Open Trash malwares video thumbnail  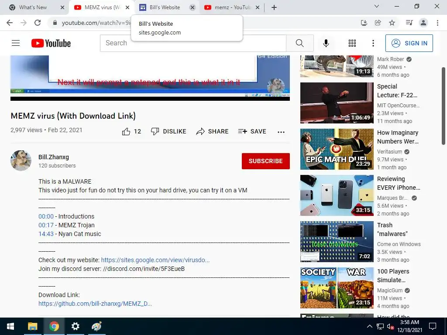click(337, 242)
